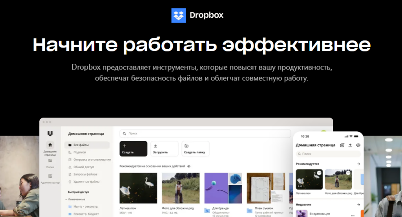Open the Для бренда folder thumbnail
This screenshot has width=402, height=217.
223,188
